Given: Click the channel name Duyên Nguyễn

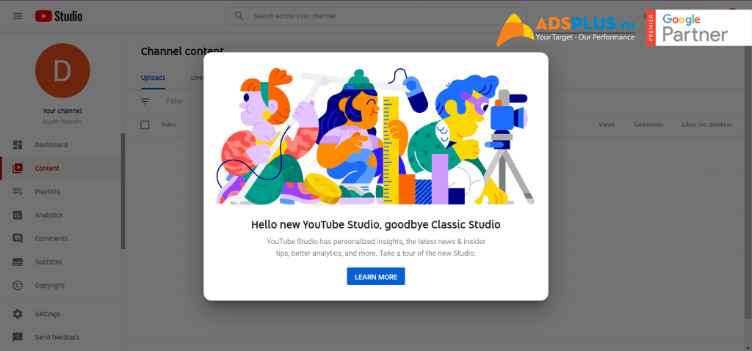Looking at the screenshot, I should 62,121.
